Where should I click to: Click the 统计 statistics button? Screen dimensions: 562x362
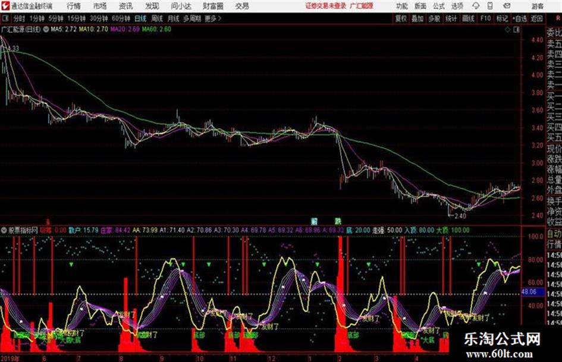tap(451, 18)
